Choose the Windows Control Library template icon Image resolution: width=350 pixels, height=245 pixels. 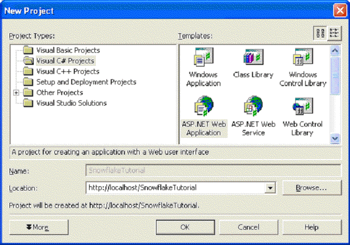[303, 57]
